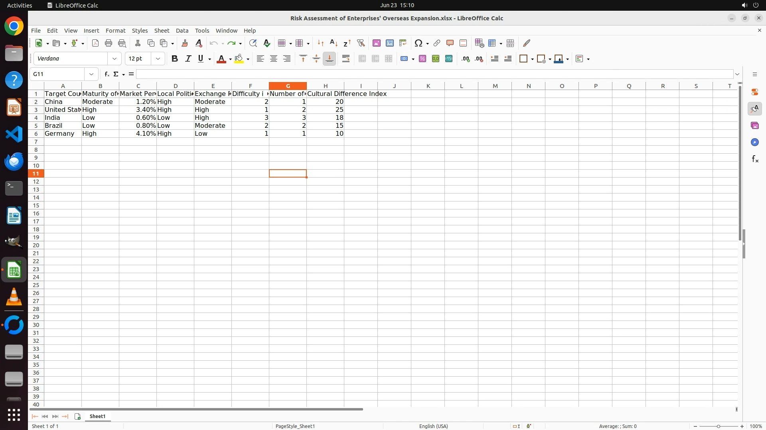Toggle Italic formatting
766x430 pixels.
point(188,59)
